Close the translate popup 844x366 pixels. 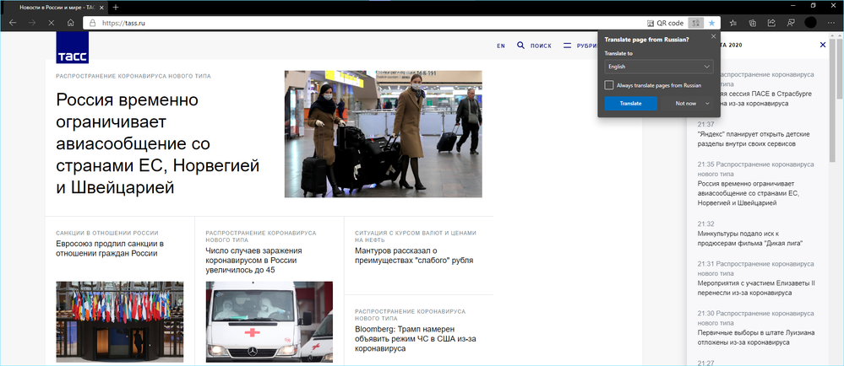[x=714, y=36]
